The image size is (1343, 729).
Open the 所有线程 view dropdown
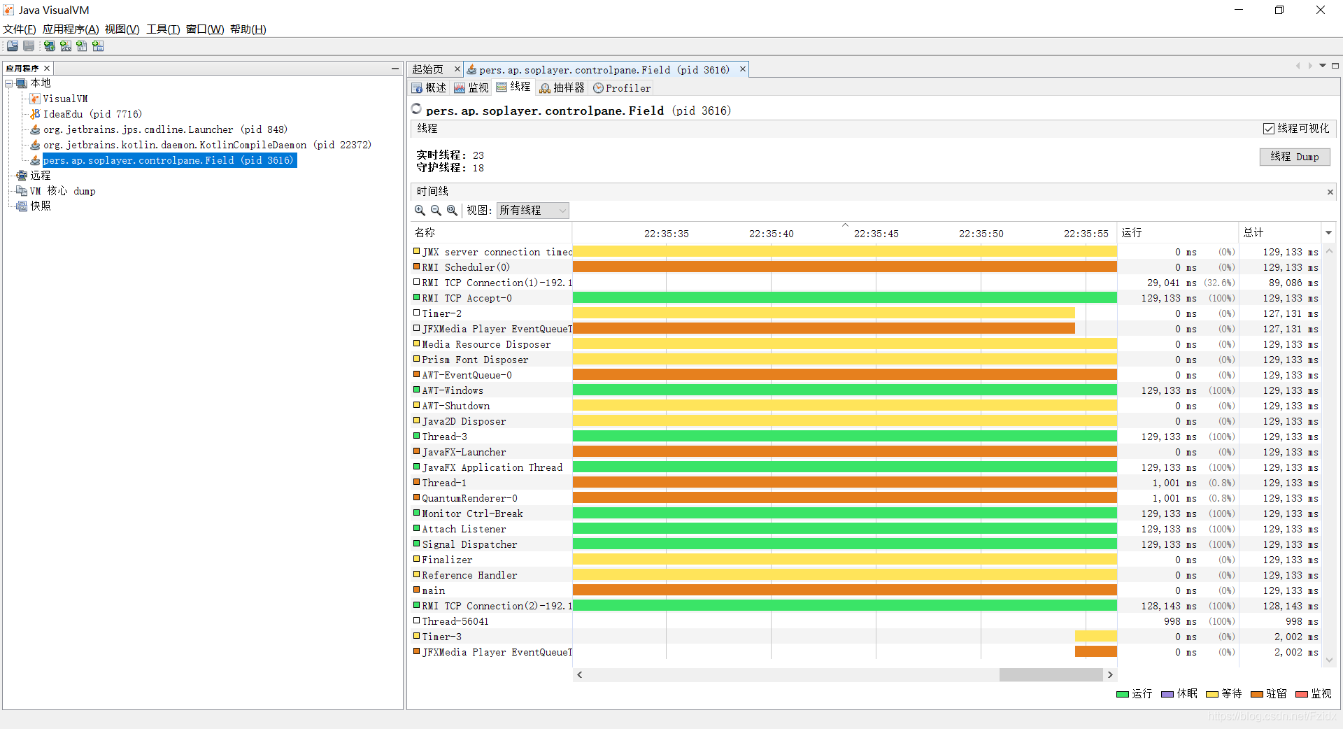click(533, 211)
